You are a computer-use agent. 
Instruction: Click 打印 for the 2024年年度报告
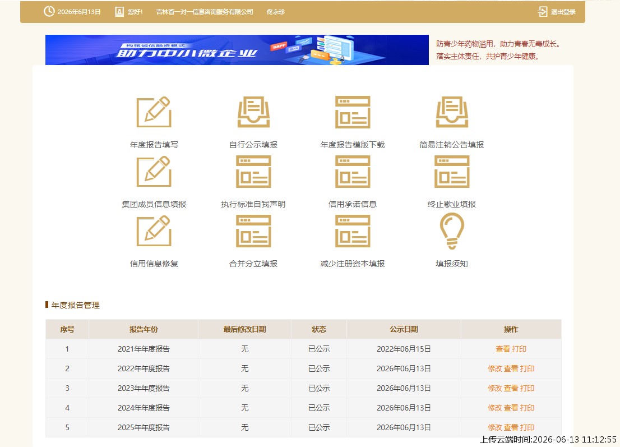(x=527, y=408)
